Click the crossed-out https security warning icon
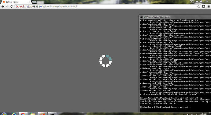 [x=17, y=7]
